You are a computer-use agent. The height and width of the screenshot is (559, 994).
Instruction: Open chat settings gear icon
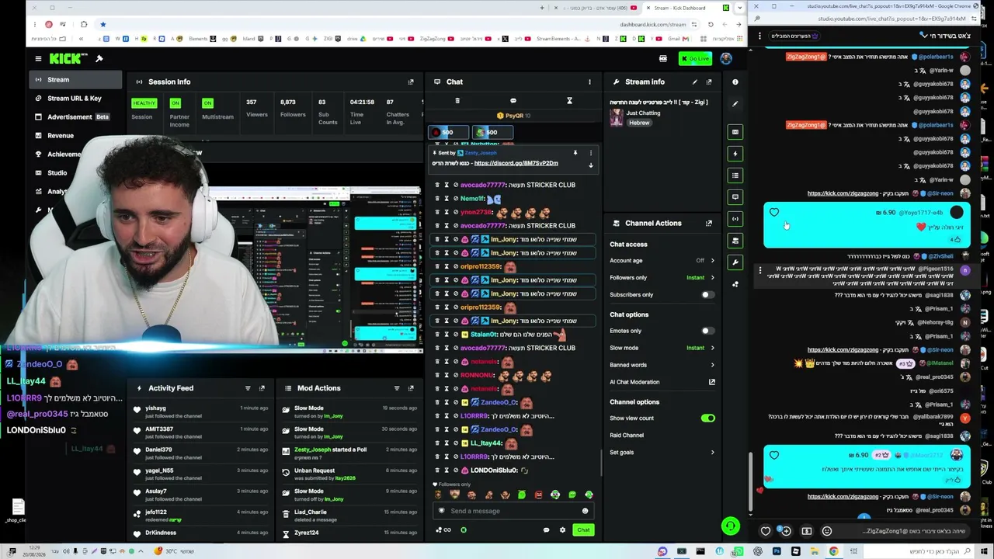tap(562, 530)
